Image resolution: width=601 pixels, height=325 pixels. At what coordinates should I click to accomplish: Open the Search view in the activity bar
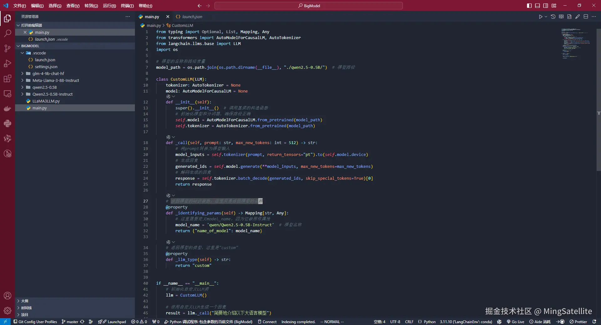[x=8, y=33]
